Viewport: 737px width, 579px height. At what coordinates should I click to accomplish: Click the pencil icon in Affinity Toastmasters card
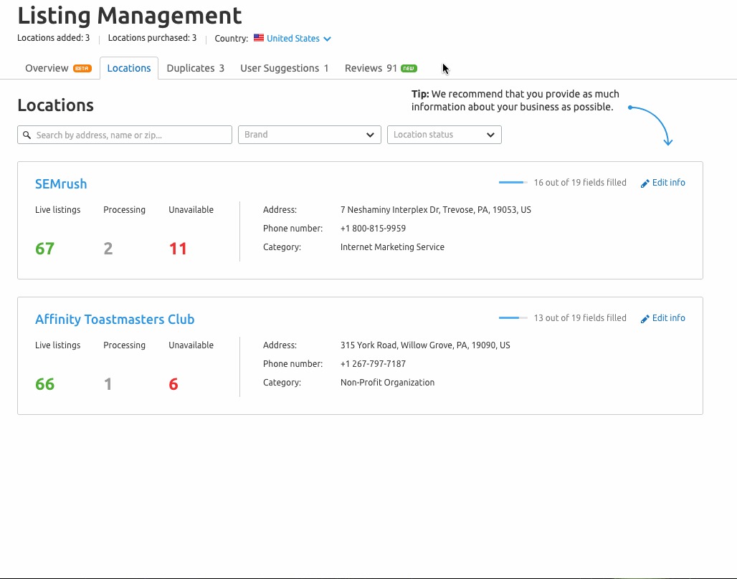(645, 319)
